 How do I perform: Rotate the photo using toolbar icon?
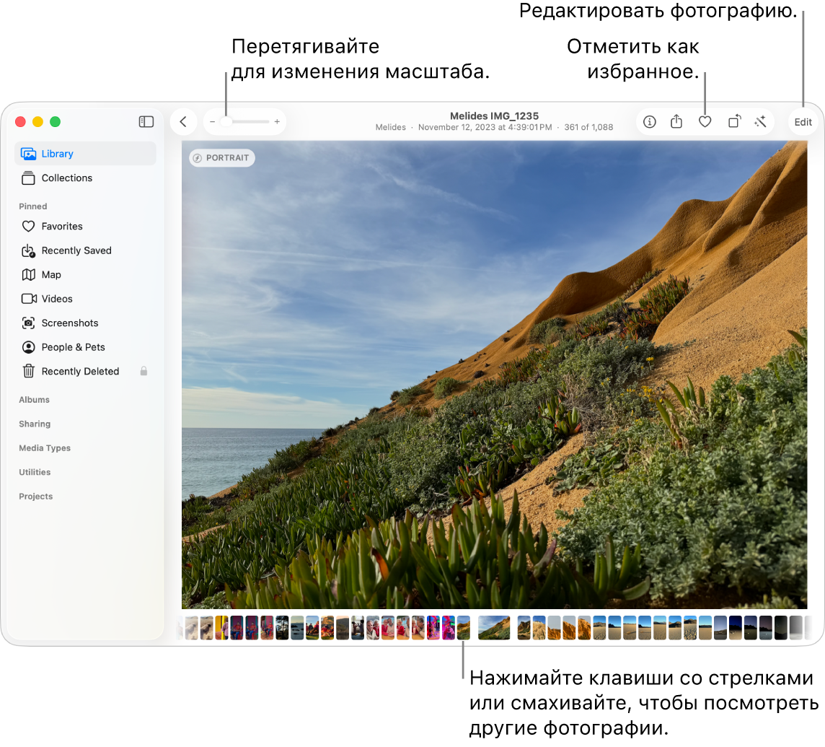click(x=733, y=122)
